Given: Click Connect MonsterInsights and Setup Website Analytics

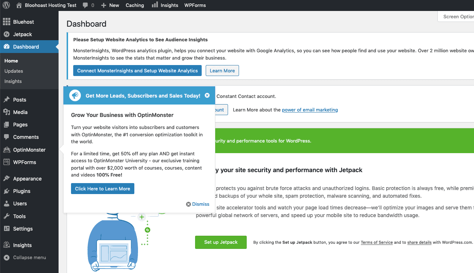Looking at the screenshot, I should pos(137,71).
